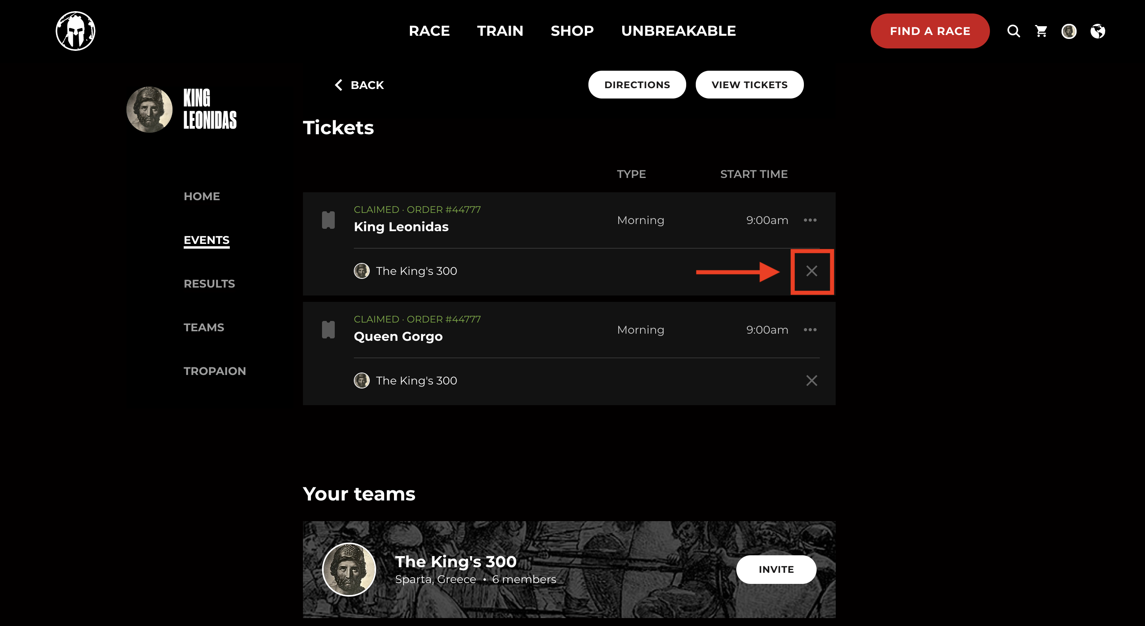1145x626 pixels.
Task: Open DIRECTIONS for the event
Action: [637, 84]
